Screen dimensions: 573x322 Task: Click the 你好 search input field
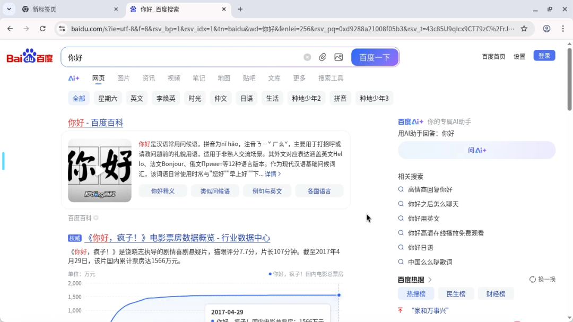click(x=180, y=57)
